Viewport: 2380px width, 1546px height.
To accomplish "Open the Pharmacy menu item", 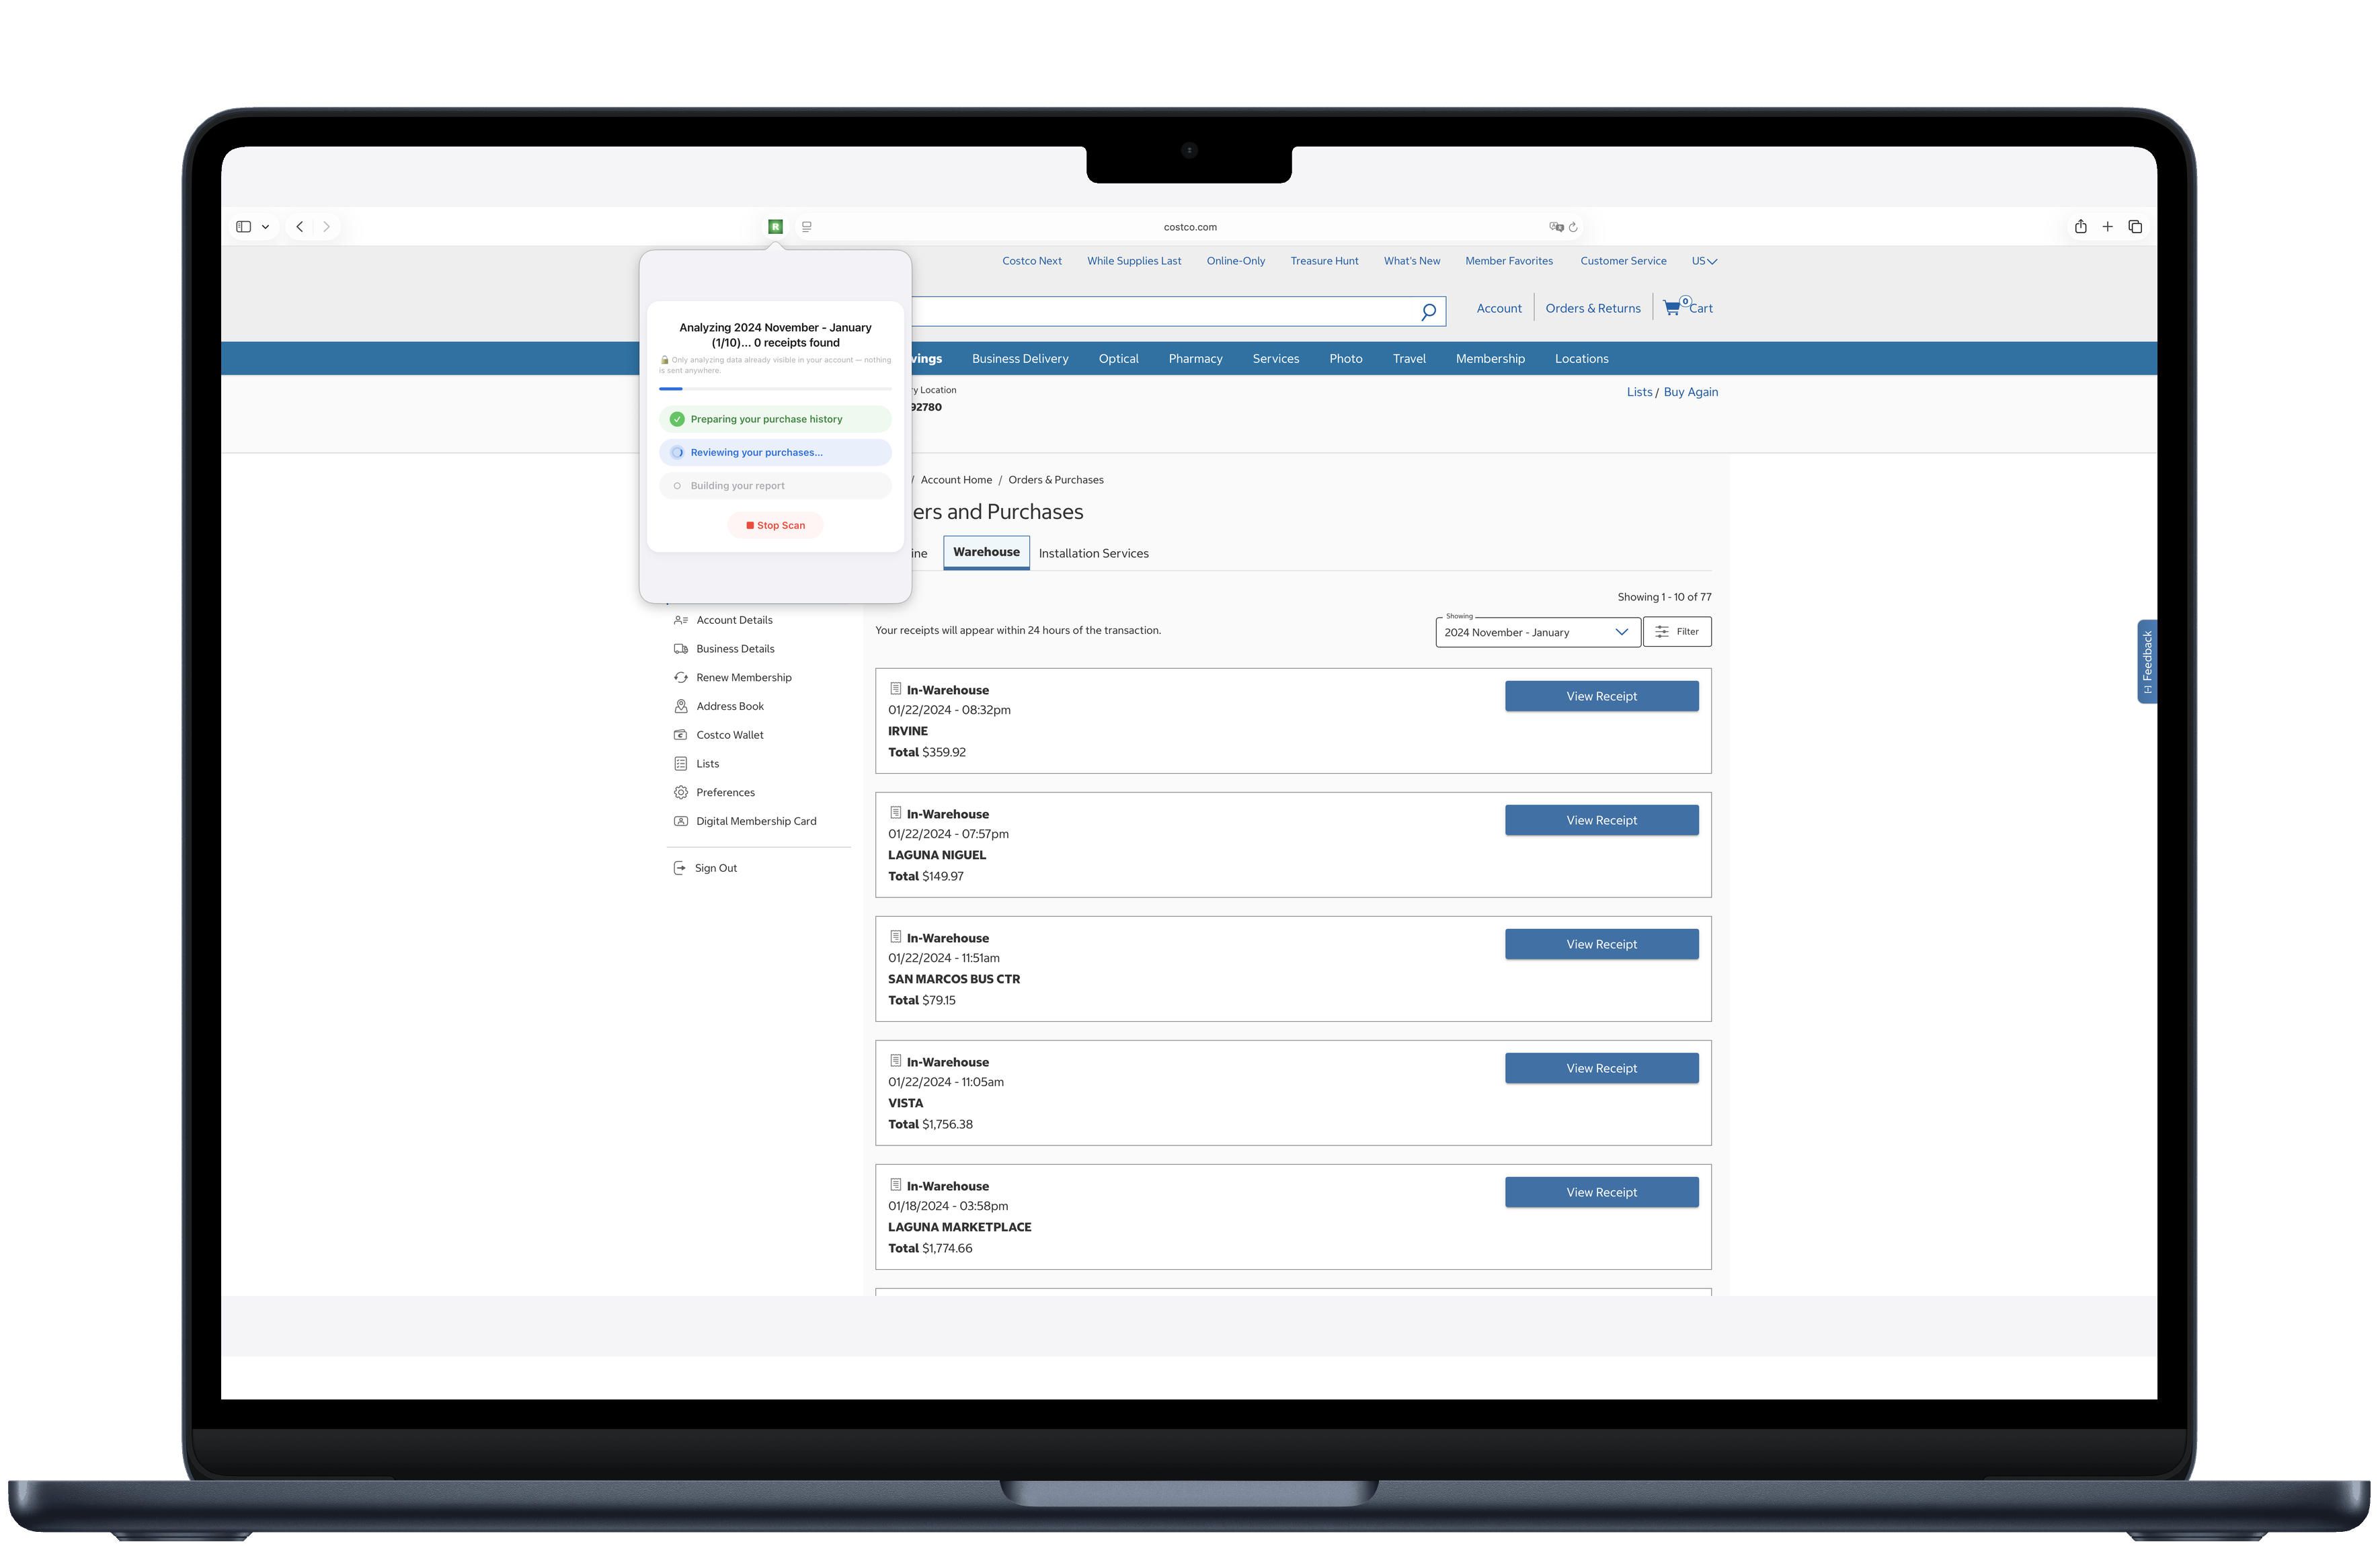I will click(1195, 358).
